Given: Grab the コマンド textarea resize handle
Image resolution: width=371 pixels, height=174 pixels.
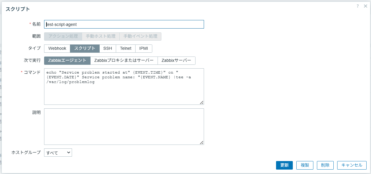Looking at the screenshot, I should pyautogui.click(x=202, y=102).
